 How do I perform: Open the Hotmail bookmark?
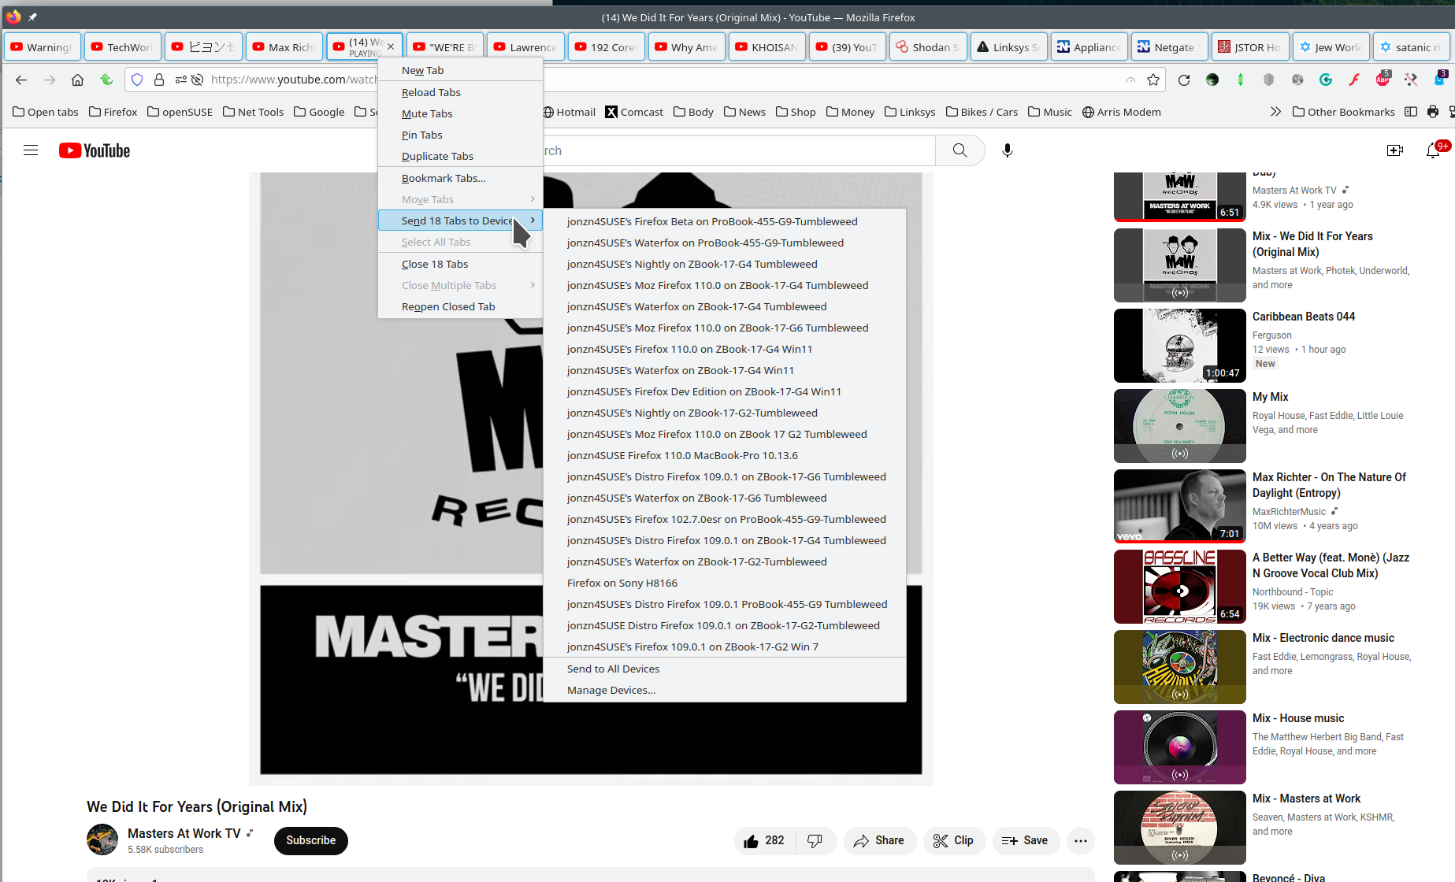(569, 112)
